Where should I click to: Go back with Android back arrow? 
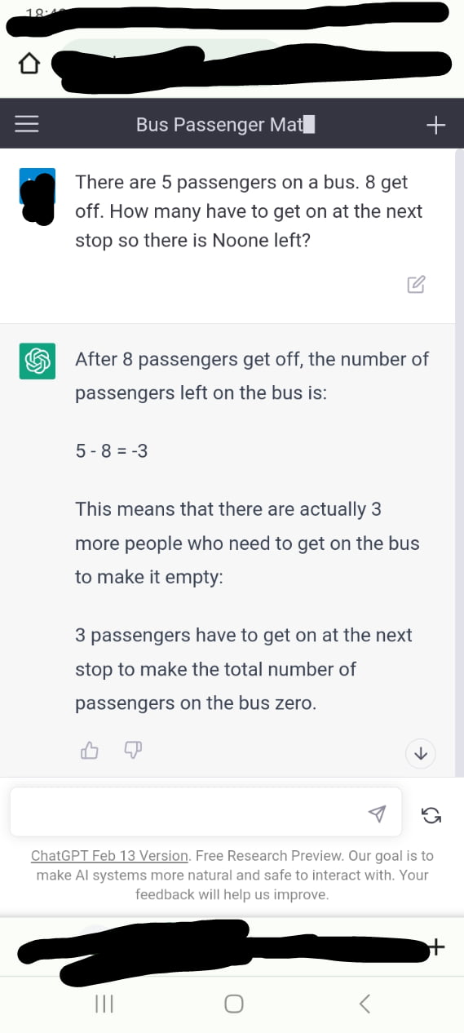coord(365,1003)
